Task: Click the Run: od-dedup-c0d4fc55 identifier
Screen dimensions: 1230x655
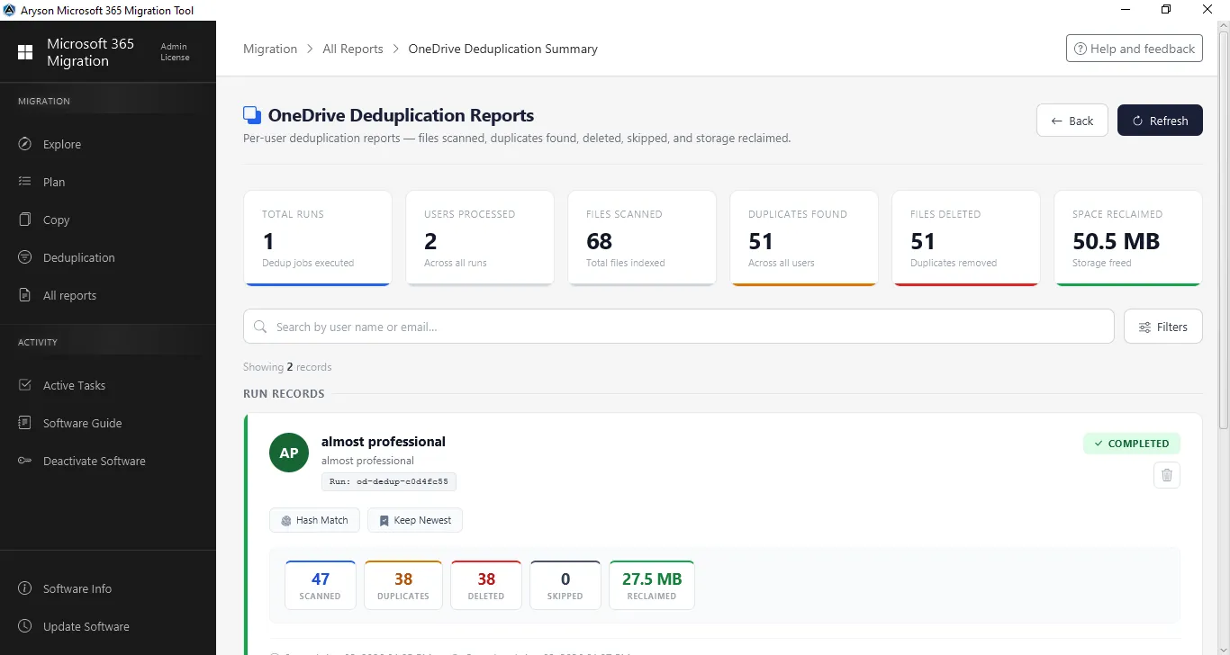Action: [x=389, y=481]
